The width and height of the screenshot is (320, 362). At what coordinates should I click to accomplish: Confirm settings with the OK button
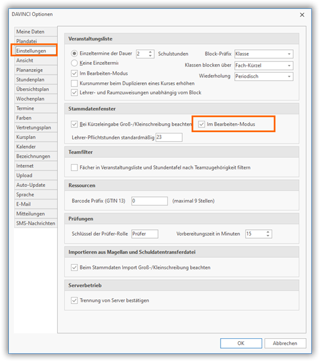click(241, 344)
